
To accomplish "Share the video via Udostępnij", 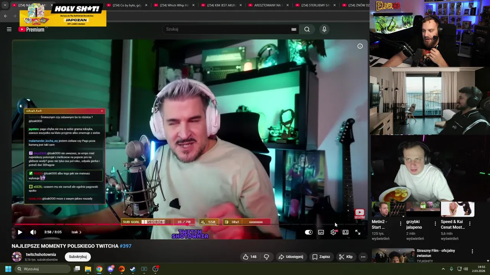I will 291,257.
